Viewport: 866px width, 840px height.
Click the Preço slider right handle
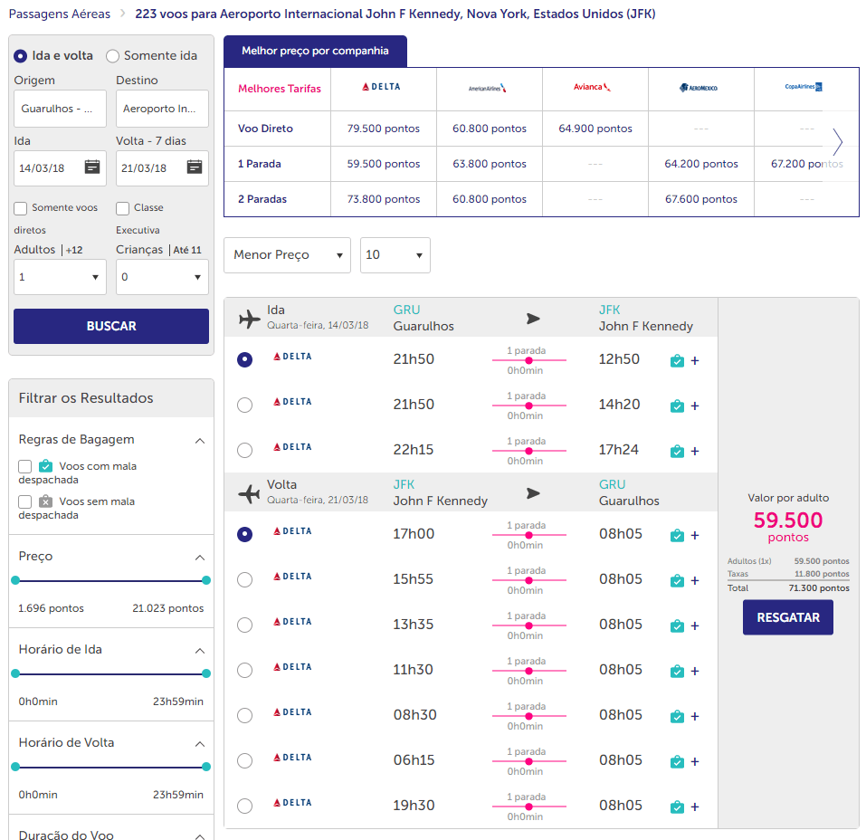point(206,580)
